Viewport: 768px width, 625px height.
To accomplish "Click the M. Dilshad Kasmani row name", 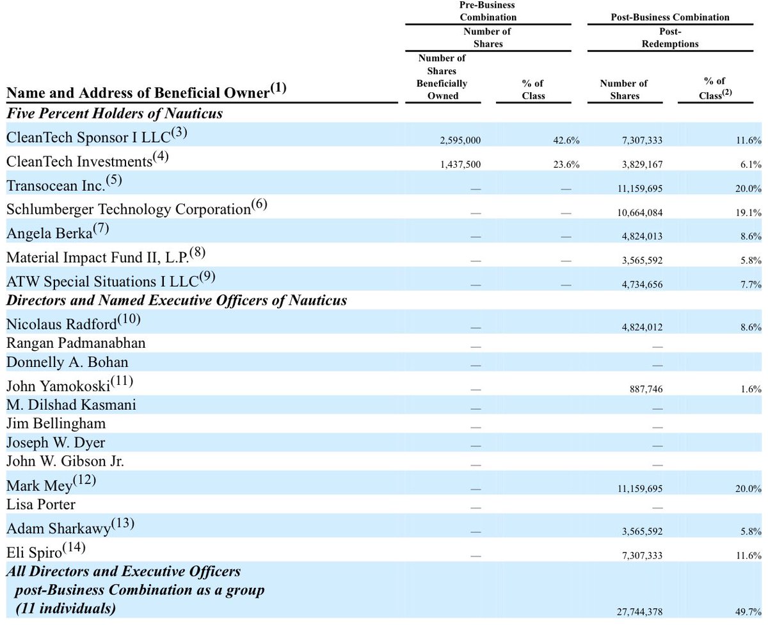I will [x=71, y=405].
